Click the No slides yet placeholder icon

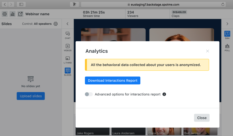(31, 79)
